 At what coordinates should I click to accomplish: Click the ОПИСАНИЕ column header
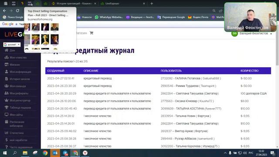coord(91,71)
